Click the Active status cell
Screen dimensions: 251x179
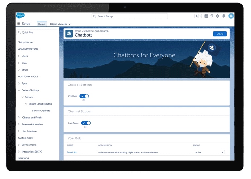pos(198,152)
